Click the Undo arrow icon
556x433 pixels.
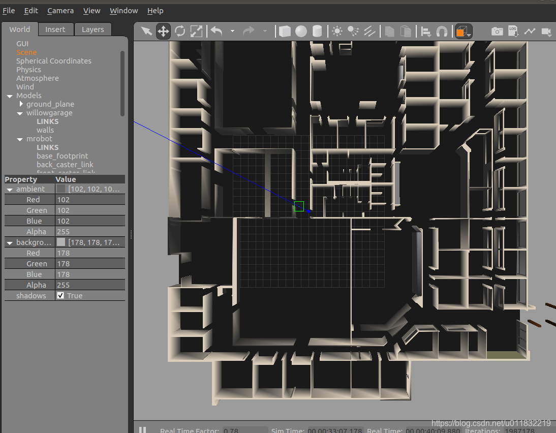tap(217, 31)
